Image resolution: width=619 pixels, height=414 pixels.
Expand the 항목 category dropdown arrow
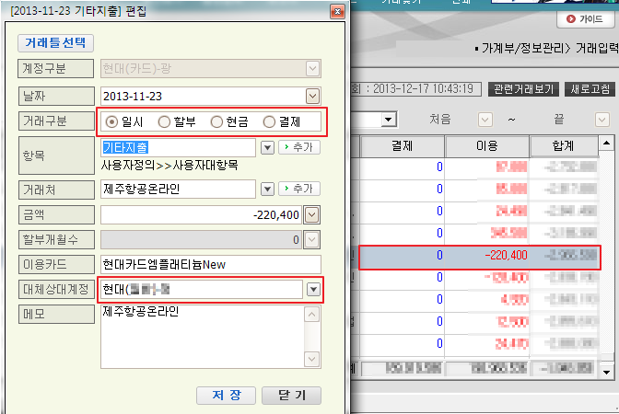[x=268, y=148]
